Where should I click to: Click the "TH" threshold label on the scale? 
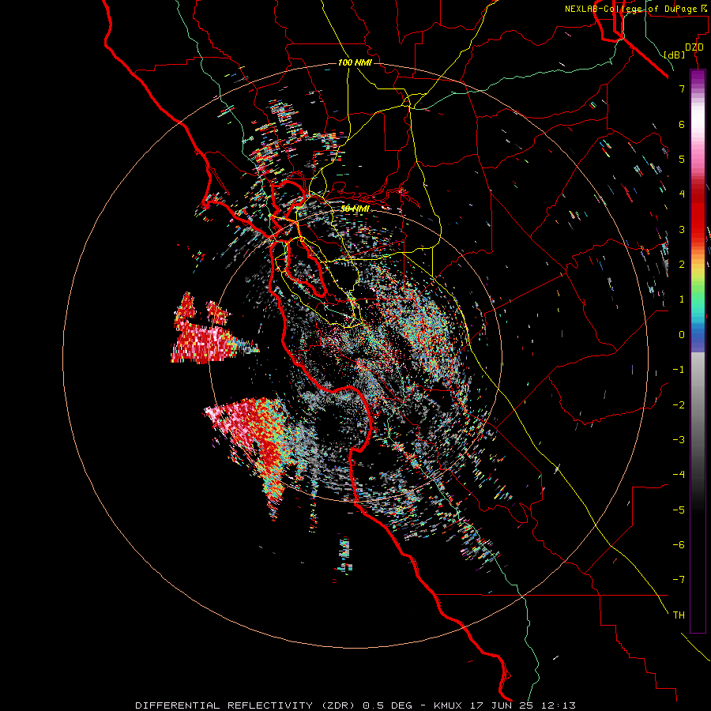679,615
